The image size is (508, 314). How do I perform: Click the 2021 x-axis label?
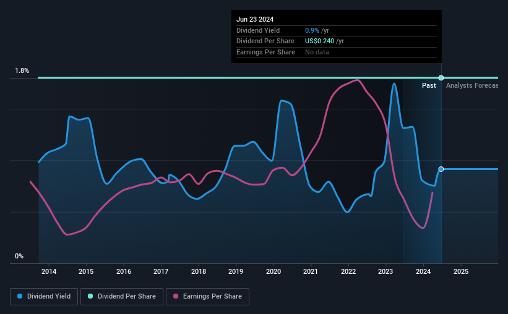pos(311,271)
